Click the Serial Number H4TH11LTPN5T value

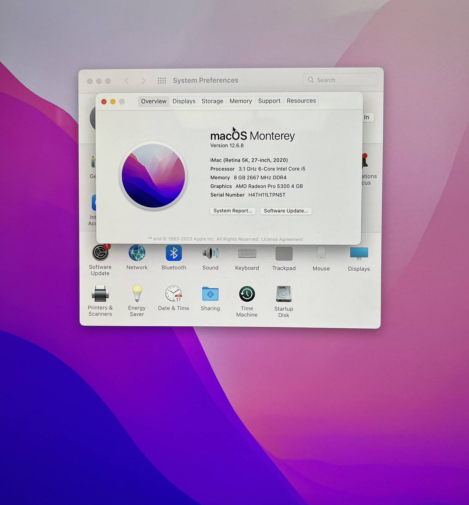[267, 195]
